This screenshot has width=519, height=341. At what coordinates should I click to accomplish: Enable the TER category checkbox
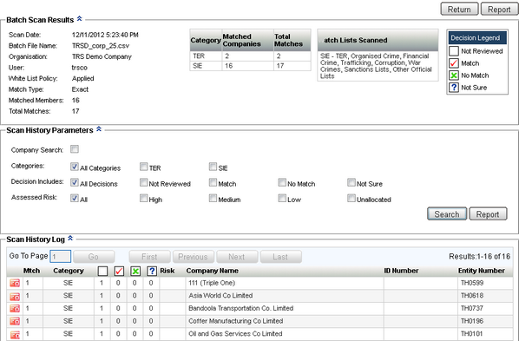pyautogui.click(x=144, y=167)
